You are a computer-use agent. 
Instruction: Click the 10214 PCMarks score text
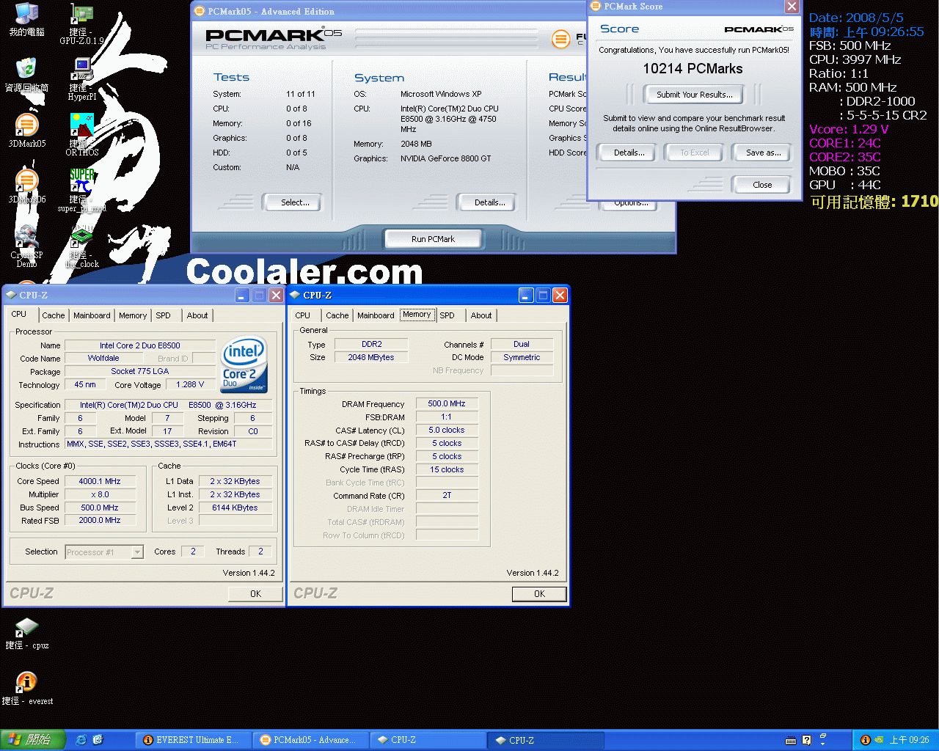(693, 69)
